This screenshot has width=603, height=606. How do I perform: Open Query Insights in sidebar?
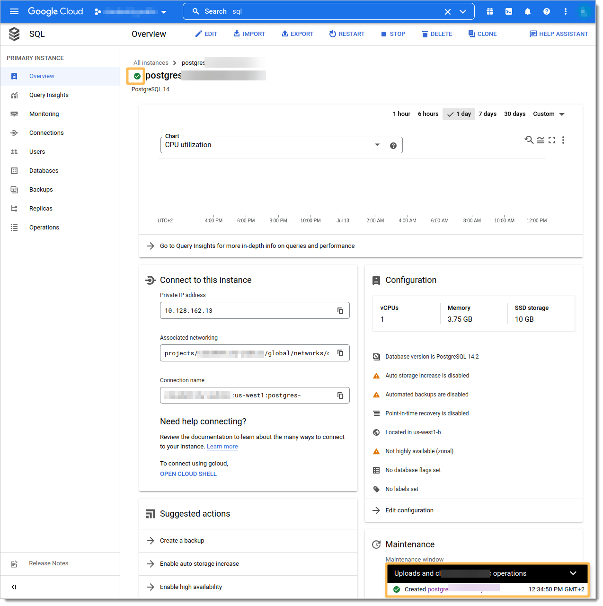pyautogui.click(x=60, y=95)
